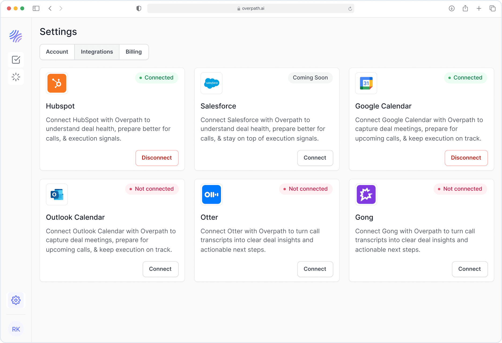The height and width of the screenshot is (343, 502).
Task: Click the Gong card title
Action: click(x=364, y=217)
